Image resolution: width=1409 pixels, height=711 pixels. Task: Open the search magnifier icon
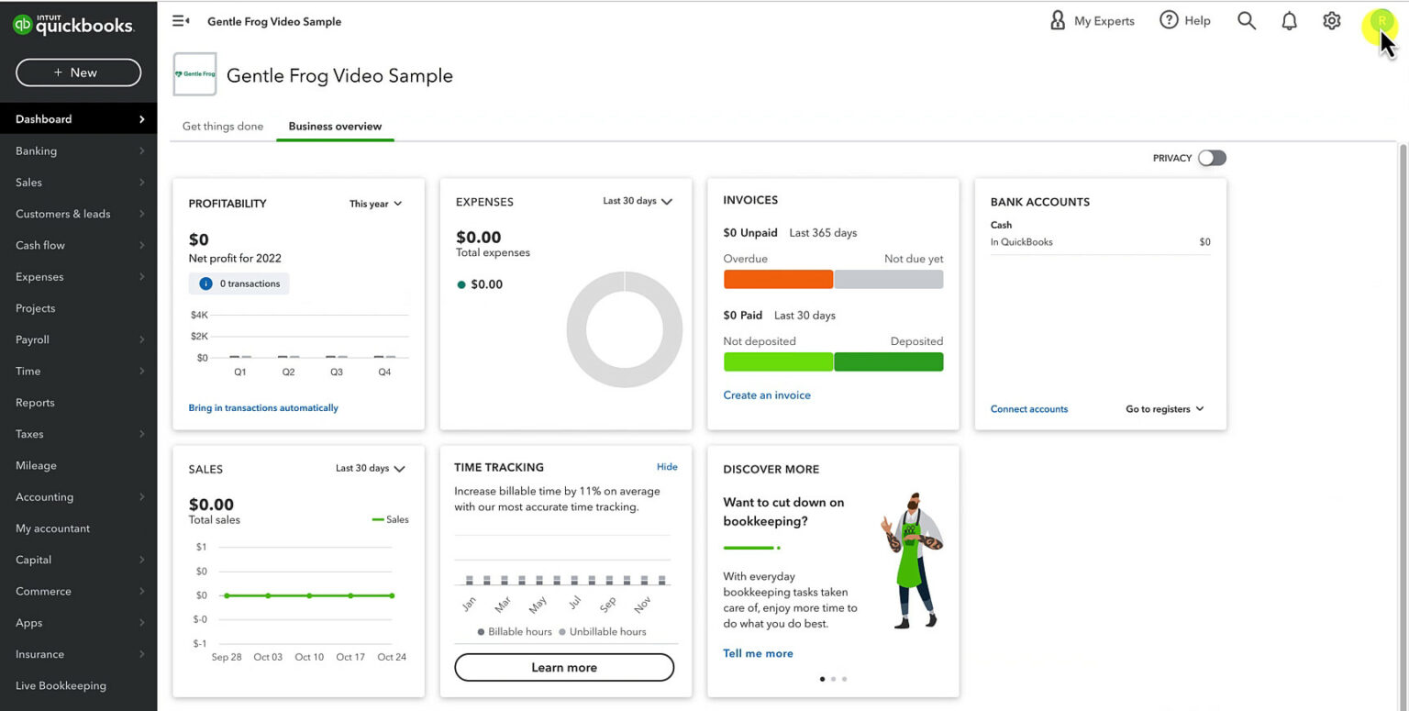tap(1246, 20)
